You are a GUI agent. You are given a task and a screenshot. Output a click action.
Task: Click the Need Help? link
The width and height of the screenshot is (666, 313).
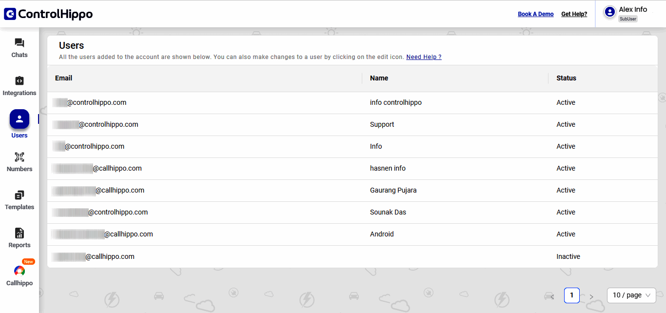423,57
